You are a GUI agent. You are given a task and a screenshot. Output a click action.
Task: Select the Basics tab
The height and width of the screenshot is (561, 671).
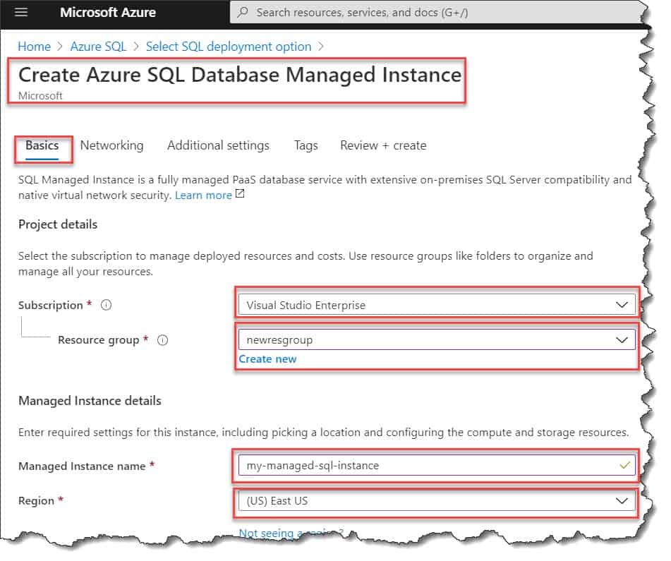coord(42,146)
